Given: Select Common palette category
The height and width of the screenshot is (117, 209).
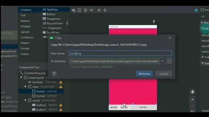Looking at the screenshot, I should [x=26, y=10].
